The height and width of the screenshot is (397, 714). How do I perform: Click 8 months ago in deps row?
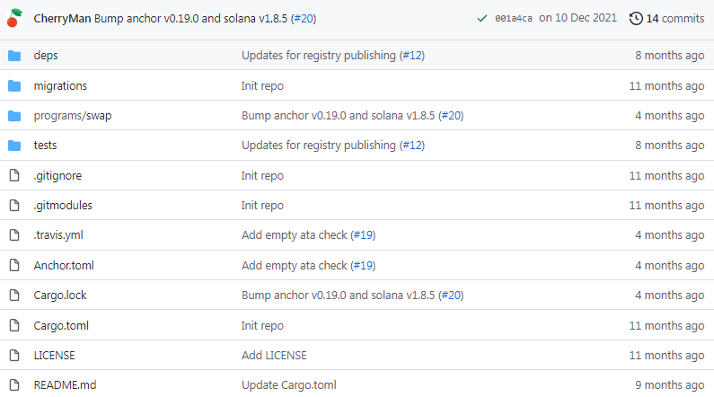coord(670,56)
